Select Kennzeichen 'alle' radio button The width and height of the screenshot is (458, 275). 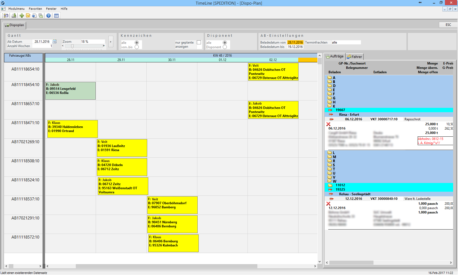pos(137,43)
